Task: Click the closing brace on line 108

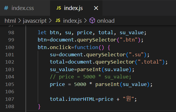Action: coord(39,107)
